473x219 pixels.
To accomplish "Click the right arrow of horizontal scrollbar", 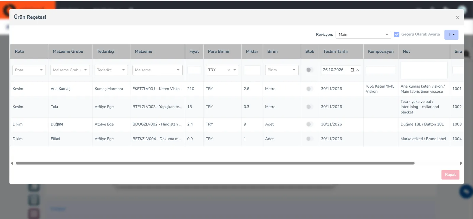I will point(461,163).
